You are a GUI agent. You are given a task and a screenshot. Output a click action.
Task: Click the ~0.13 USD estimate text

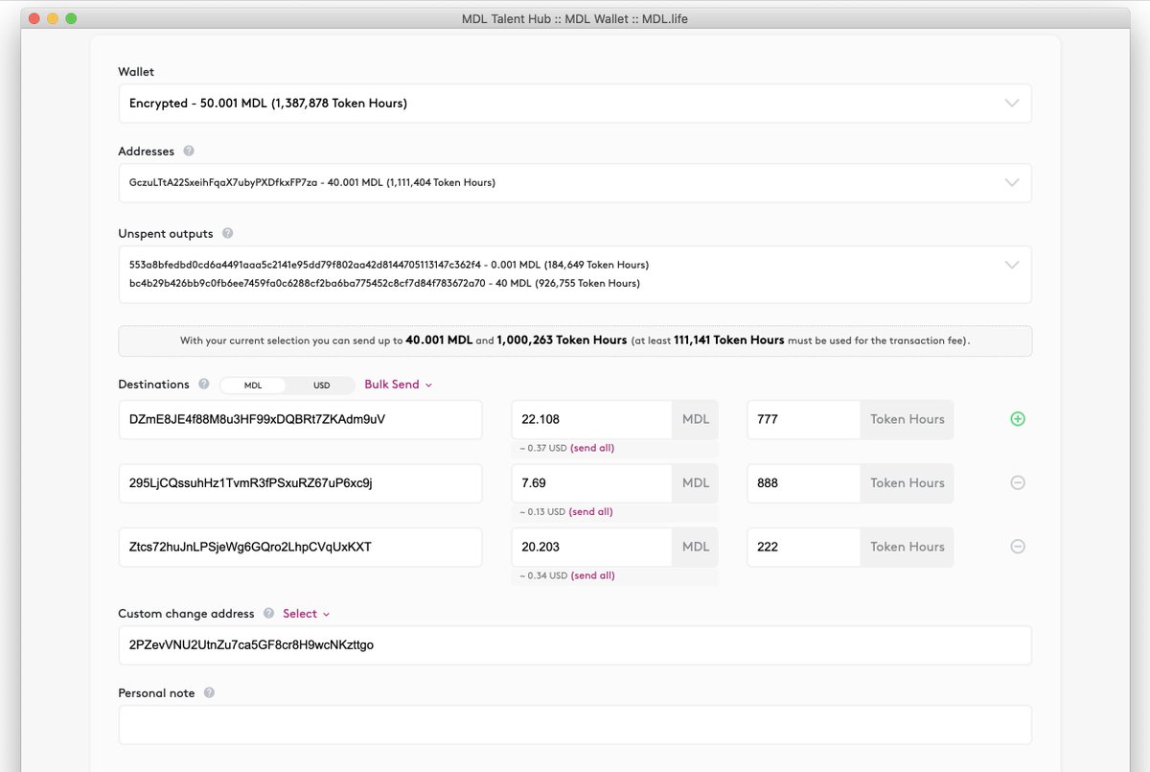tap(541, 512)
